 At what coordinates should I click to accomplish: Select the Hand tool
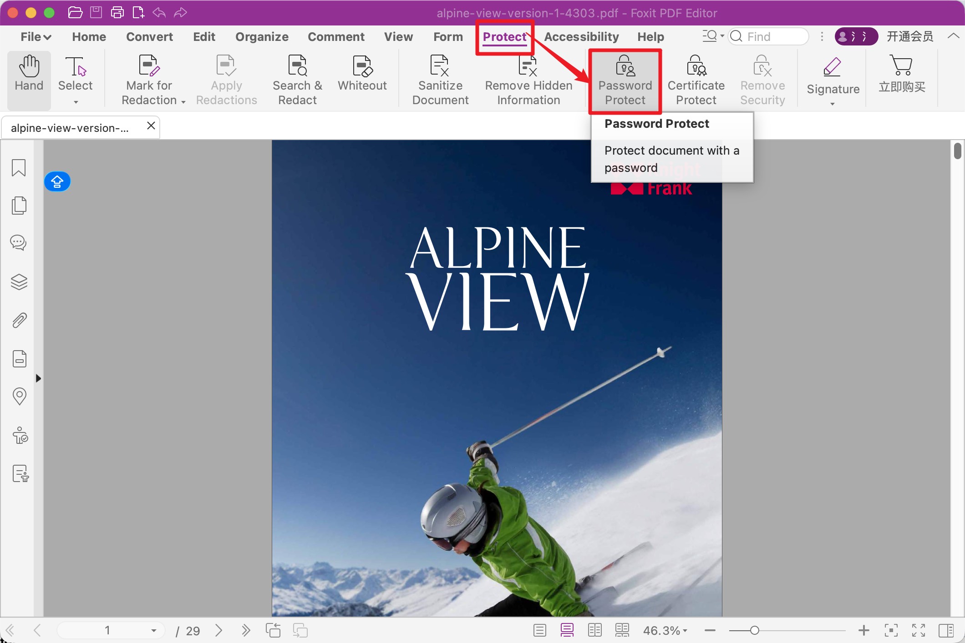tap(29, 80)
